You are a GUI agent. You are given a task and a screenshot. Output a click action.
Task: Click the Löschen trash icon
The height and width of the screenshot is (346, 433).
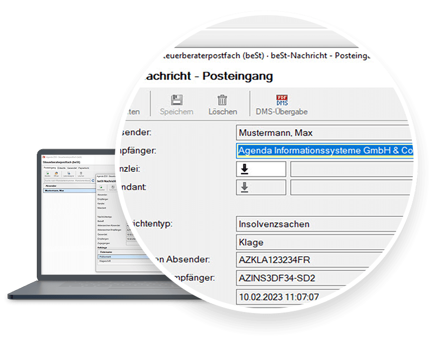pyautogui.click(x=222, y=101)
